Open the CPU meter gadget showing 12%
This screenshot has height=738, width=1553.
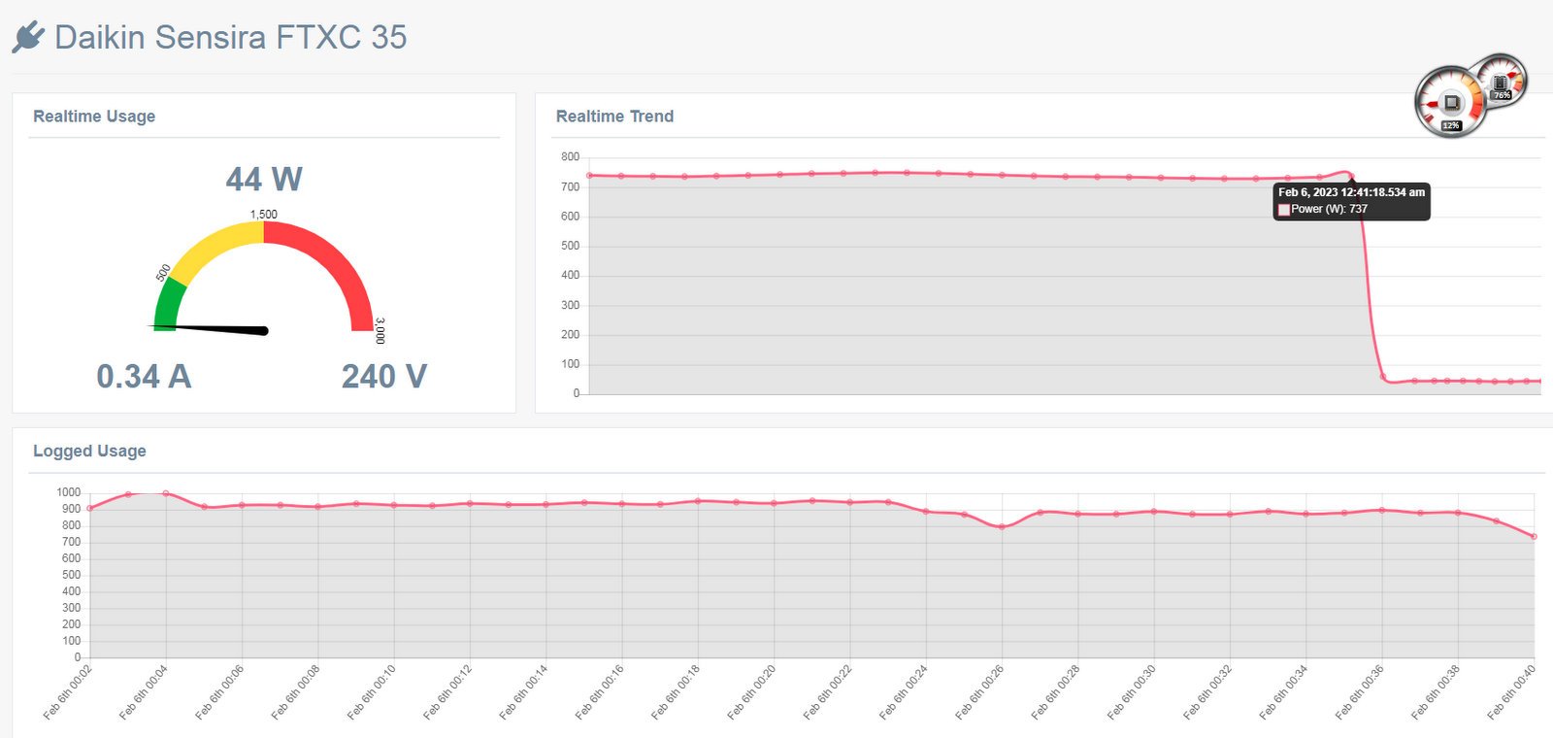click(1450, 101)
